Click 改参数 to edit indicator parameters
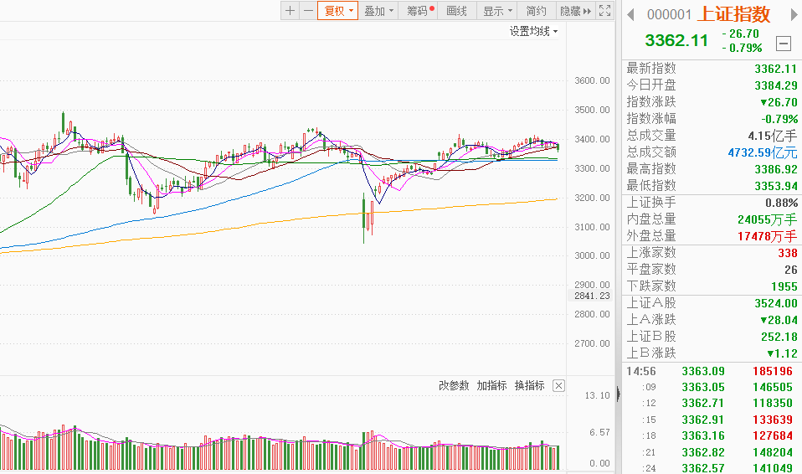 tap(454, 386)
